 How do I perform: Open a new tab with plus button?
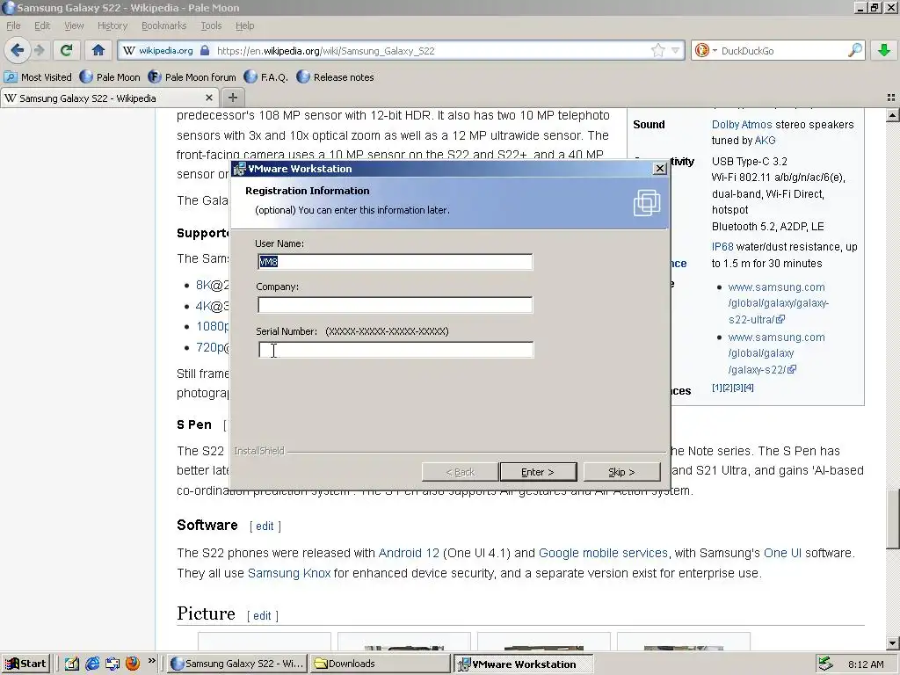click(232, 98)
